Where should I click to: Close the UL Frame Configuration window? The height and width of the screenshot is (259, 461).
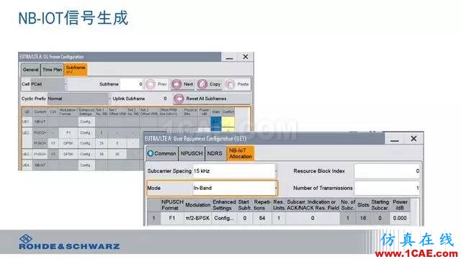(246, 57)
